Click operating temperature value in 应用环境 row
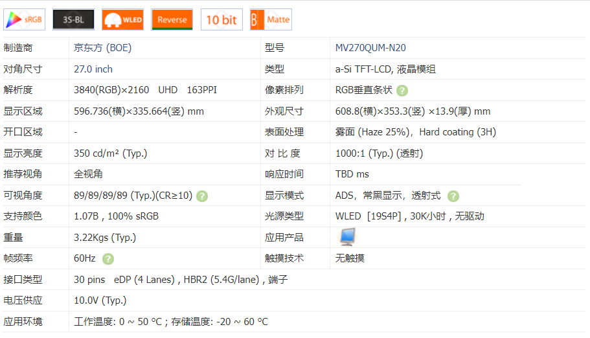The width and height of the screenshot is (590, 338). [171, 322]
